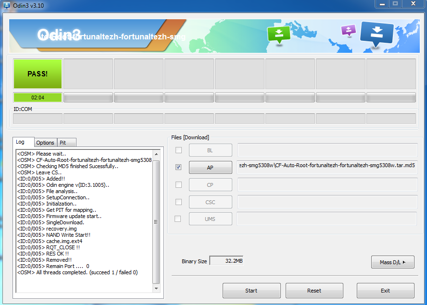
Task: Open the Mass D/L dropdown button
Action: coord(393,262)
